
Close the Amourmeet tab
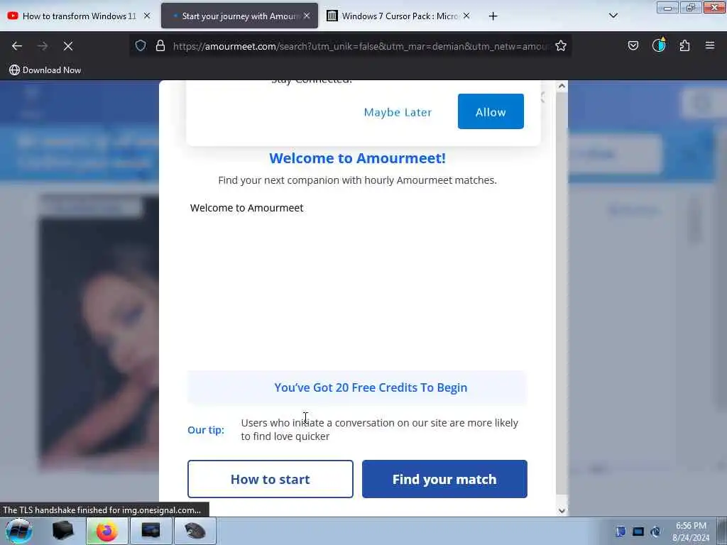[x=307, y=16]
